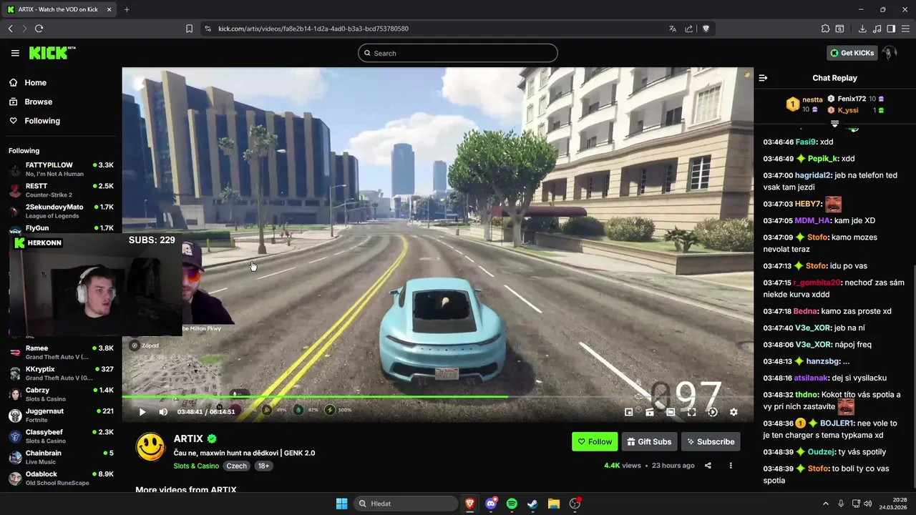Open FATTYPILLOW channel in Following list
The height and width of the screenshot is (515, 916).
[62, 169]
